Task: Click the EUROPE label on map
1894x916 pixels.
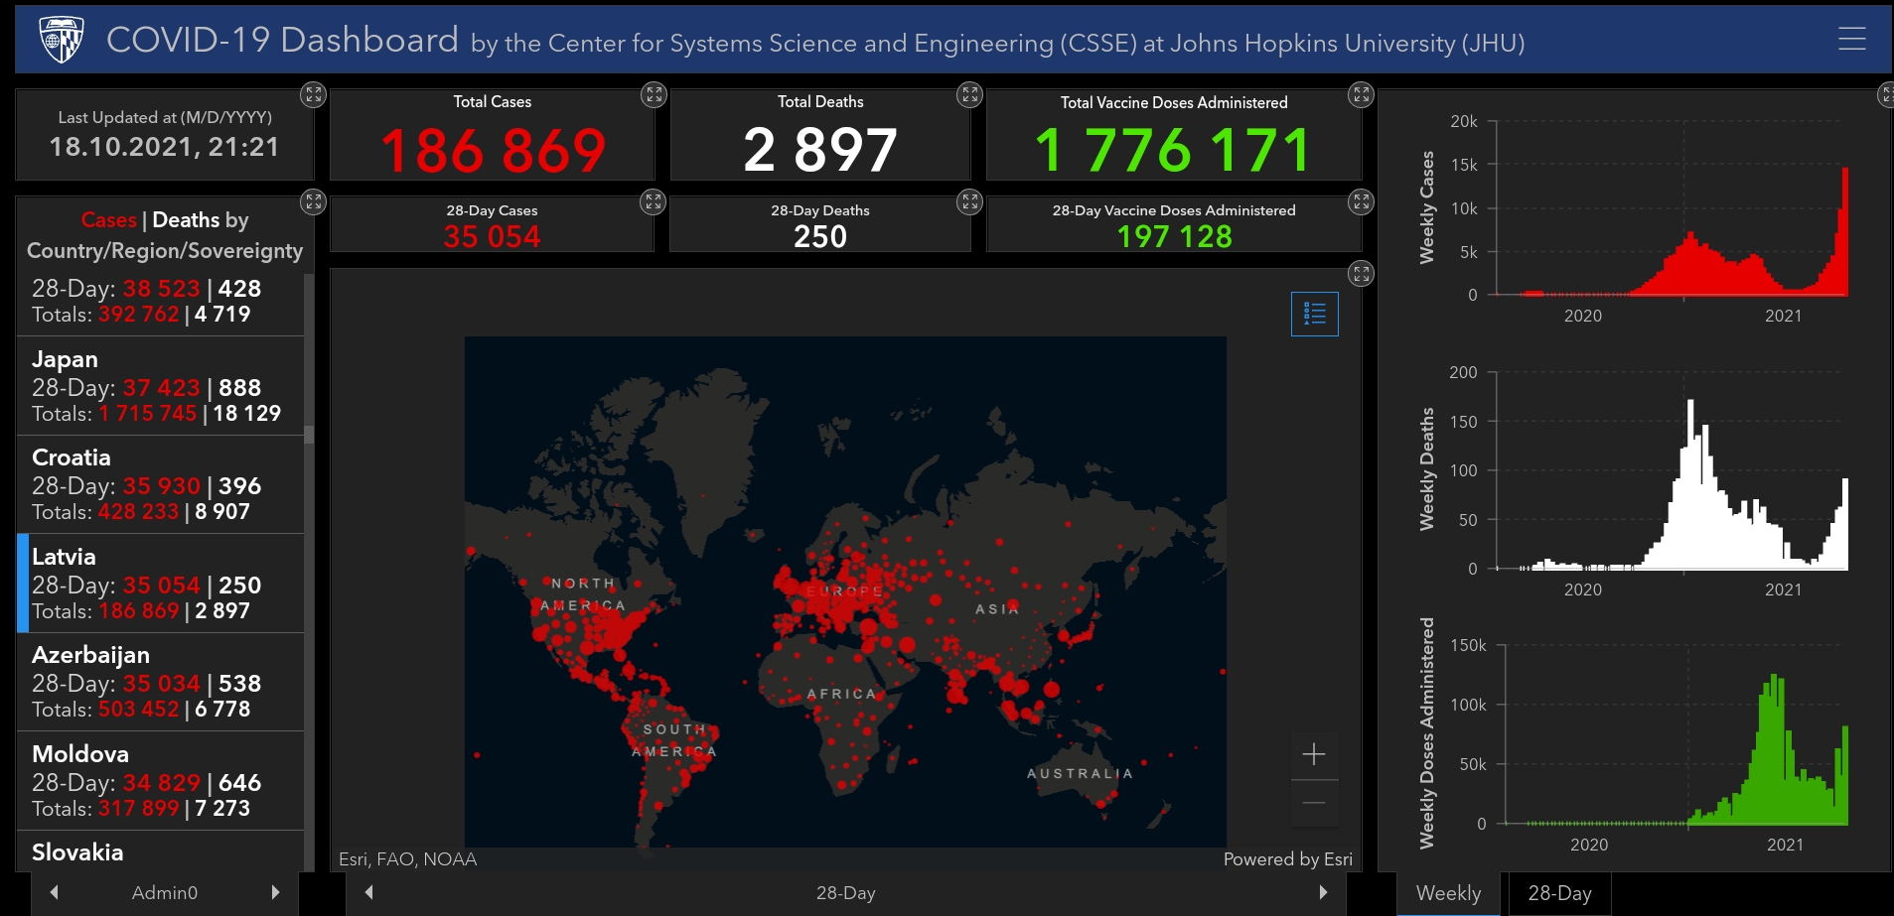Action: point(843,591)
